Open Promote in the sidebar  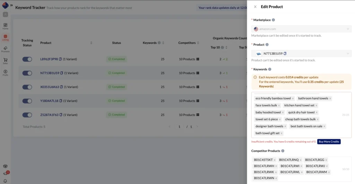click(x=5, y=49)
